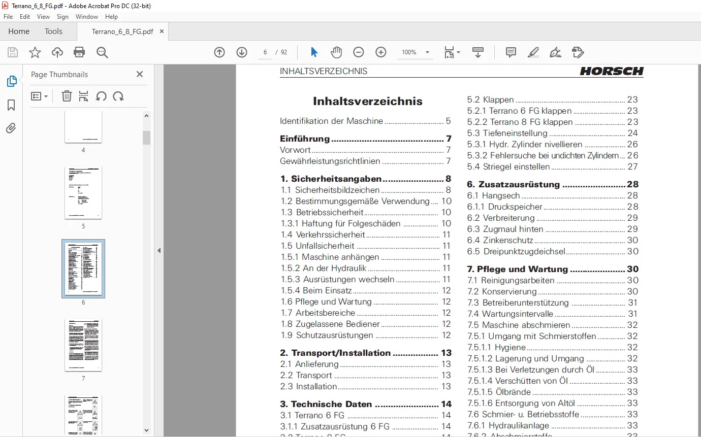
Task: Open the Sign menu
Action: (62, 17)
